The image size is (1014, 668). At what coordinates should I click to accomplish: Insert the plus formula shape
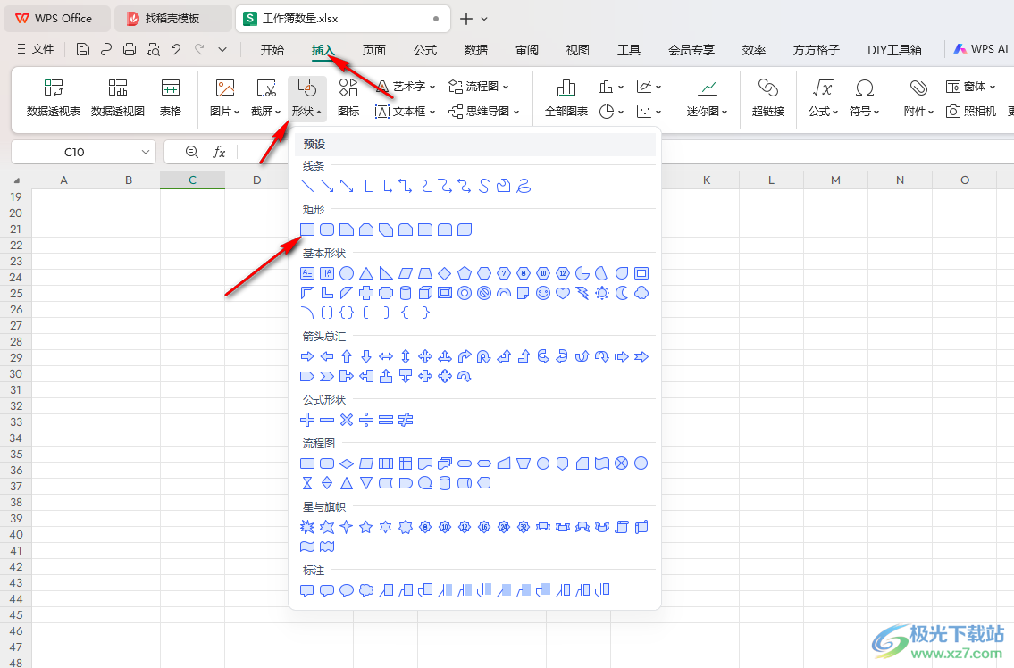307,420
